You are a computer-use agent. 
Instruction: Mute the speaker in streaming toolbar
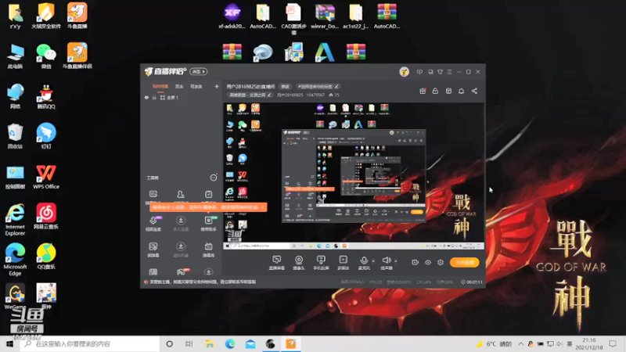pyautogui.click(x=386, y=263)
